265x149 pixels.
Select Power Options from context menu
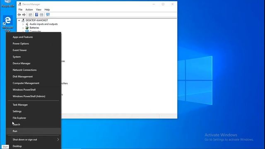34,43
